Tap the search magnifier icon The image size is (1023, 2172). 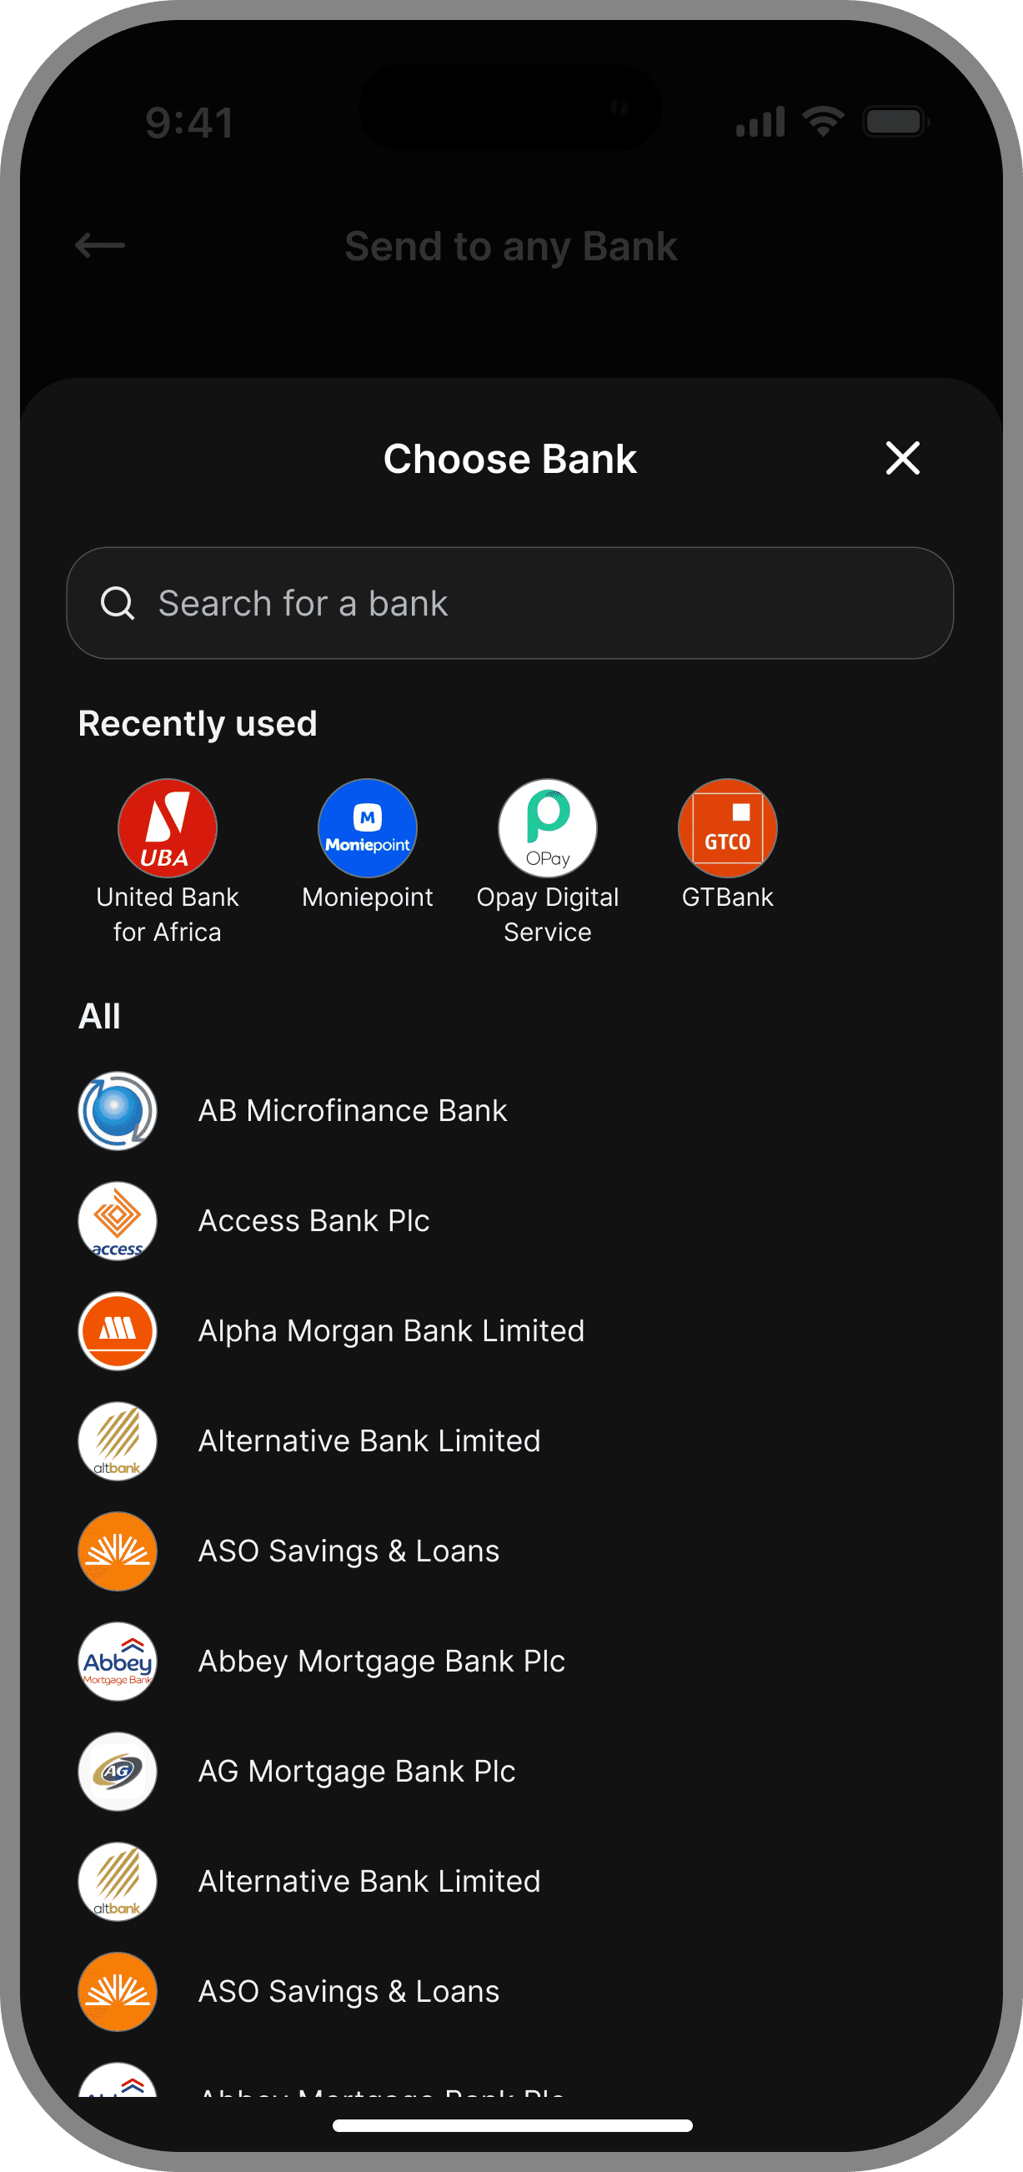pos(117,603)
